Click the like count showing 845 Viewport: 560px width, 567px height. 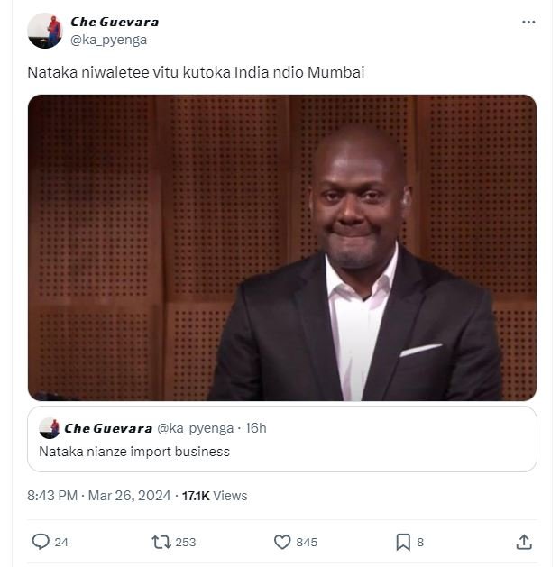point(307,542)
